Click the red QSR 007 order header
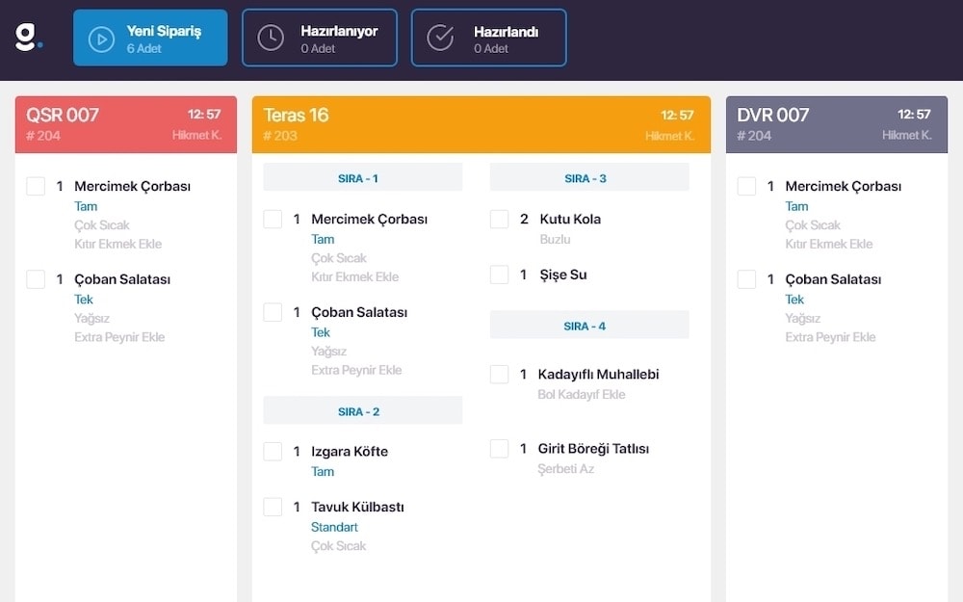The height and width of the screenshot is (602, 963). click(x=125, y=124)
